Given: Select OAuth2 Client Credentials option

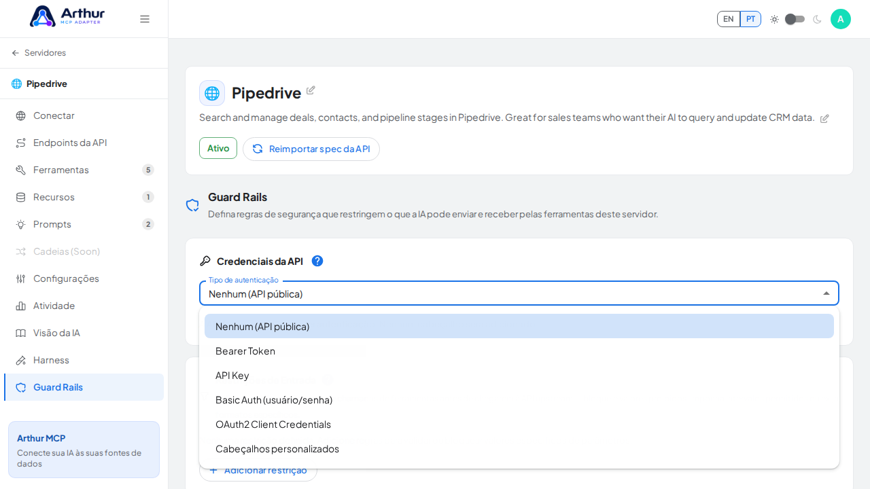Looking at the screenshot, I should point(519,424).
